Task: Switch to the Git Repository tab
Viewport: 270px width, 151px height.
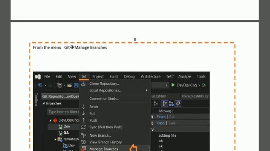Action: (60, 96)
